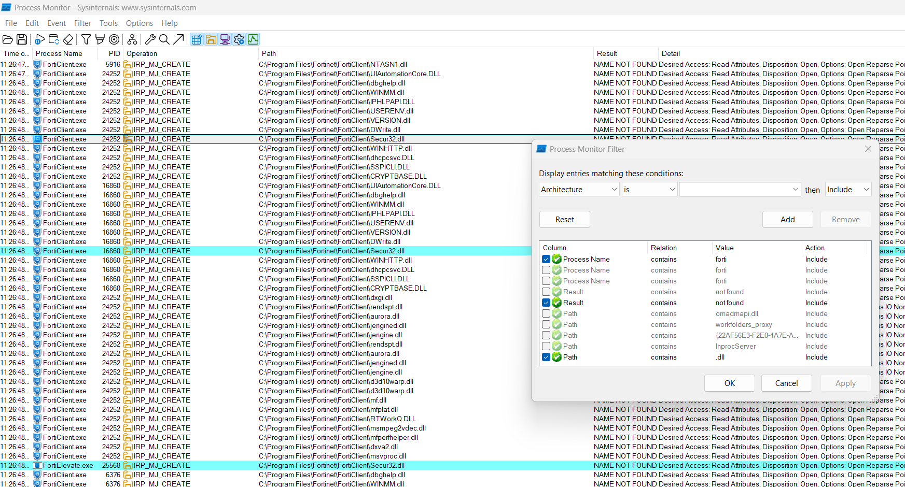Toggle the Autoscroll toolbar icon
The width and height of the screenshot is (905, 487).
[x=54, y=39]
